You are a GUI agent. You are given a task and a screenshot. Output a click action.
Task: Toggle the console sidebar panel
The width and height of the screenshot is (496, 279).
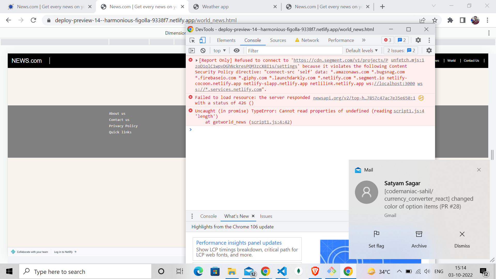[x=192, y=50]
